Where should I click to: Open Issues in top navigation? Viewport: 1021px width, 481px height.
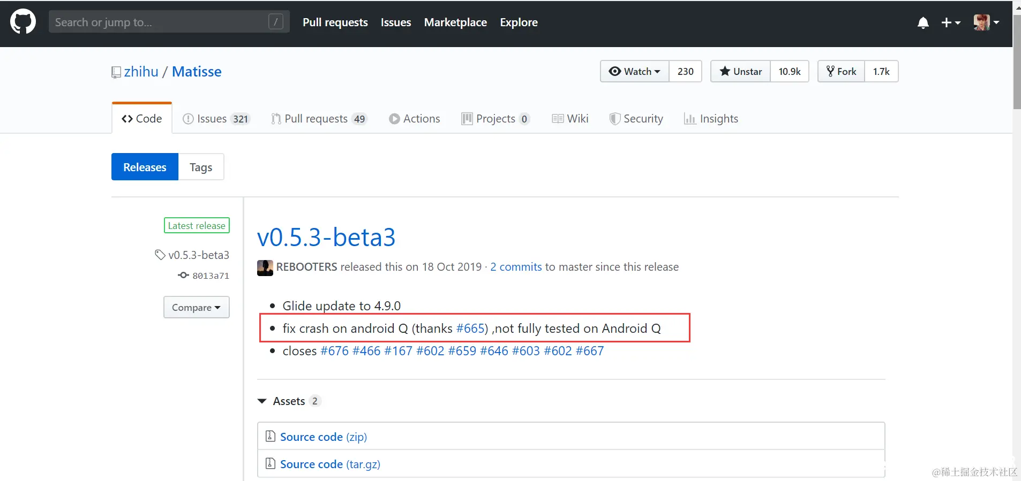click(x=396, y=22)
